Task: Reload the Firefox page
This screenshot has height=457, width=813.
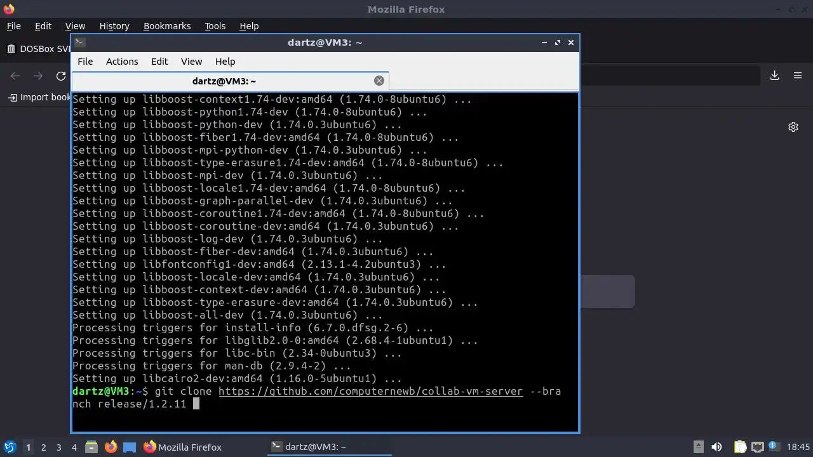Action: coord(61,76)
